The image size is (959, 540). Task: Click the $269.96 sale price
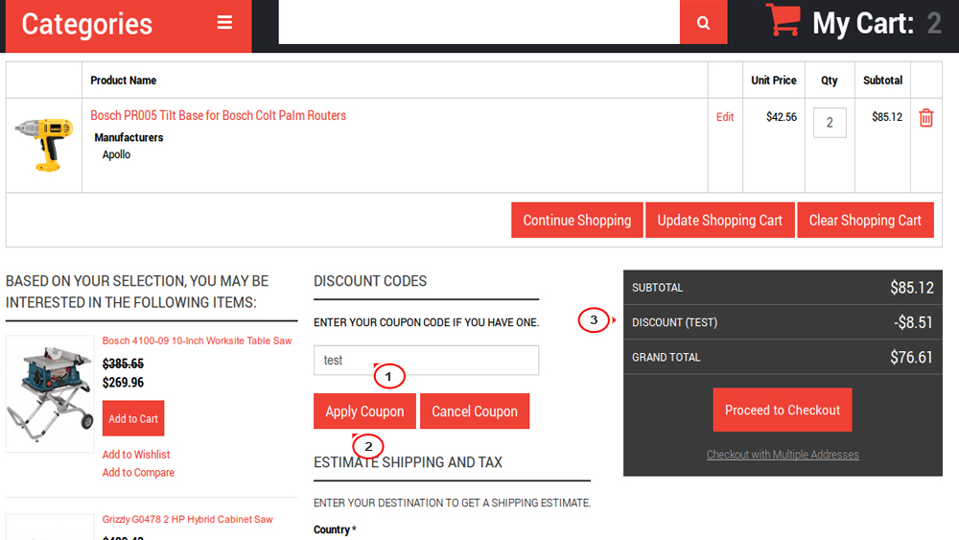pyautogui.click(x=123, y=382)
